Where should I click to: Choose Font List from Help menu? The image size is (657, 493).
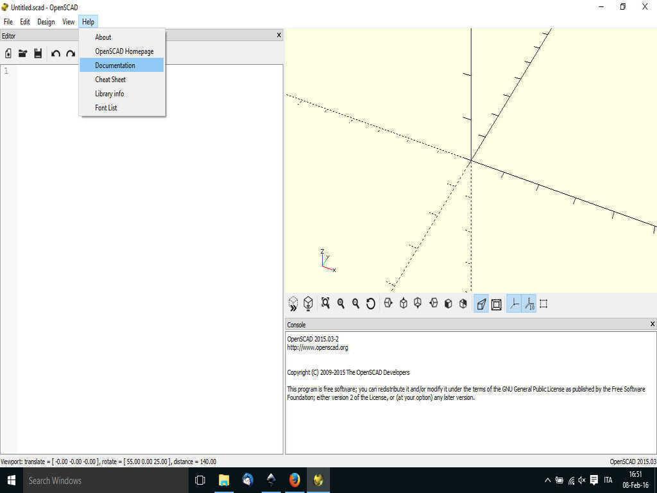(x=121, y=108)
